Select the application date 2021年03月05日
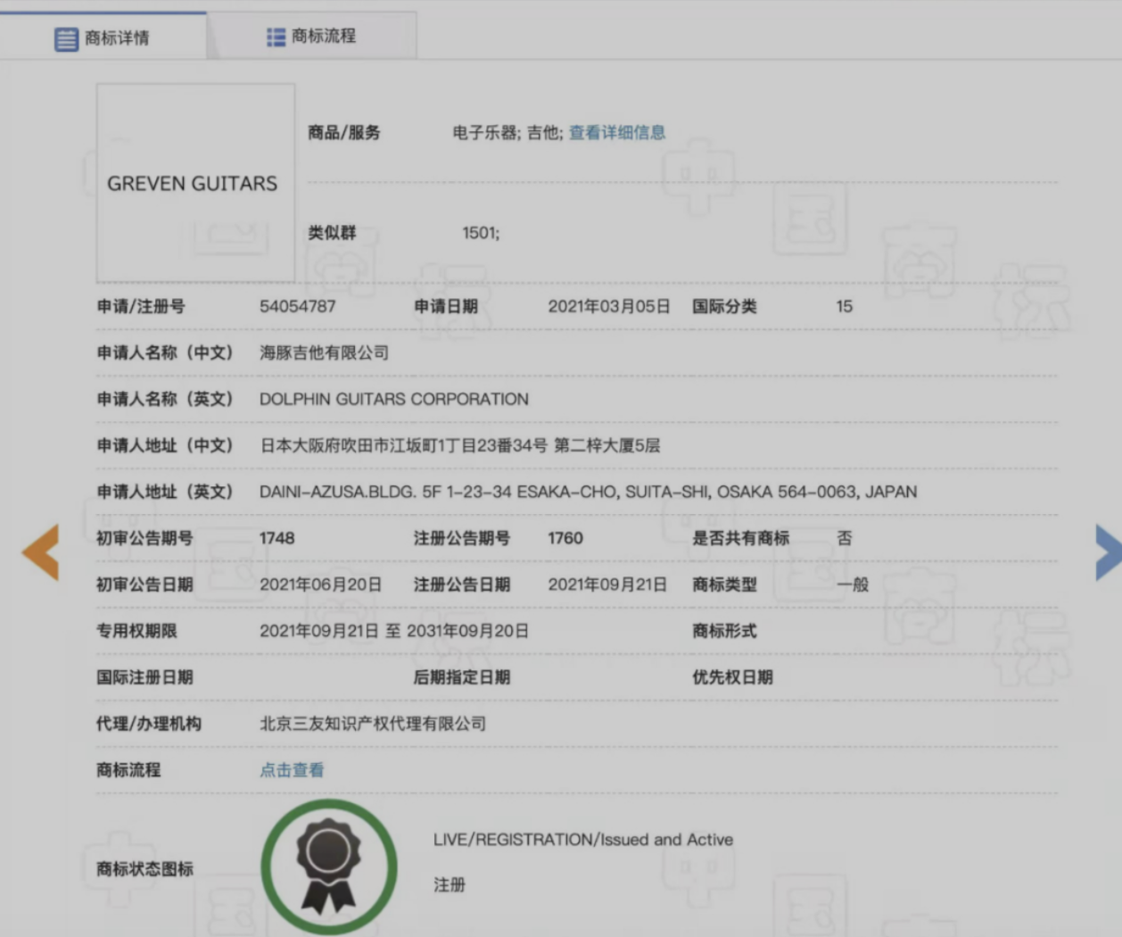 pos(609,307)
